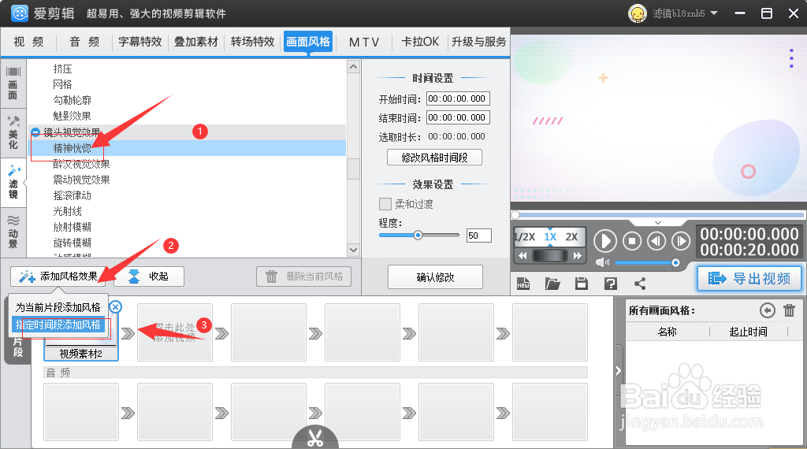Click the 开始时间 input field

tap(458, 98)
